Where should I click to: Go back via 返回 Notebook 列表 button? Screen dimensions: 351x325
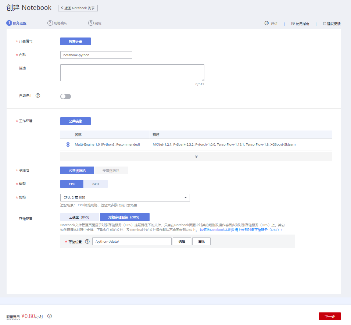pos(78,8)
